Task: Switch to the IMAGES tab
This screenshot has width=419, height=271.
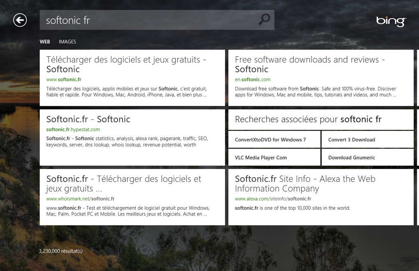Action: click(67, 42)
